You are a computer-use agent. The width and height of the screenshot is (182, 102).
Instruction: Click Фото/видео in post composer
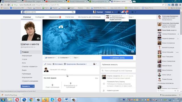[x=58, y=64]
